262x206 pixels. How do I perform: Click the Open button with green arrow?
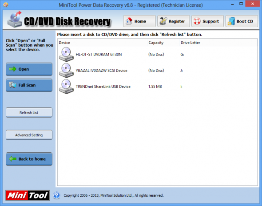click(x=29, y=69)
